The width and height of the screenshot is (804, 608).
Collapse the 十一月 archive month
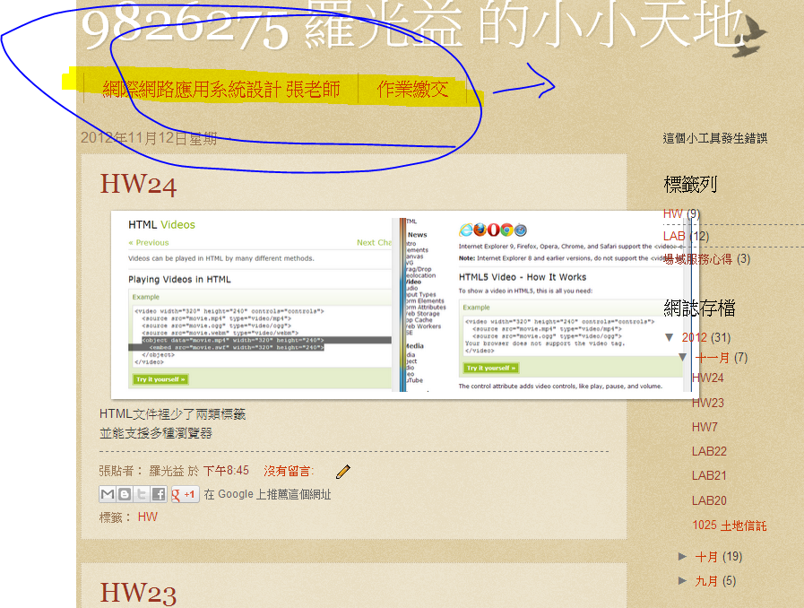pyautogui.click(x=682, y=357)
